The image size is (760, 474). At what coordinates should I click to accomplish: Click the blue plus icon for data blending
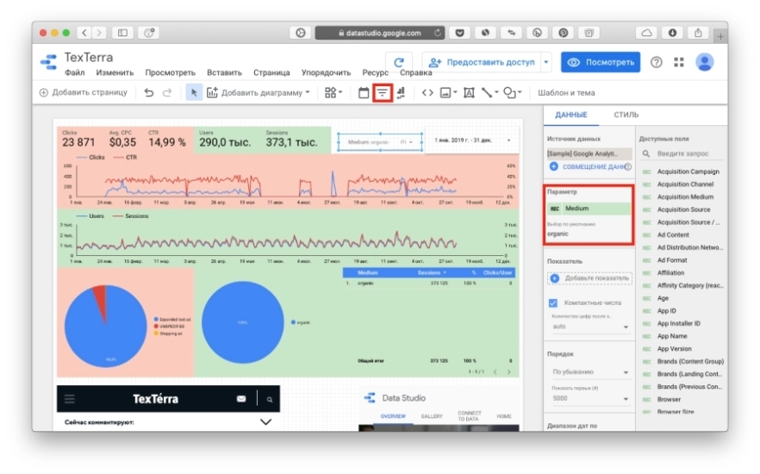pyautogui.click(x=553, y=166)
